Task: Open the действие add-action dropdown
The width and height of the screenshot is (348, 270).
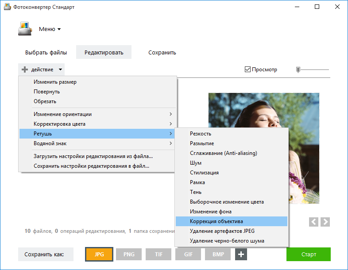Action: click(42, 69)
